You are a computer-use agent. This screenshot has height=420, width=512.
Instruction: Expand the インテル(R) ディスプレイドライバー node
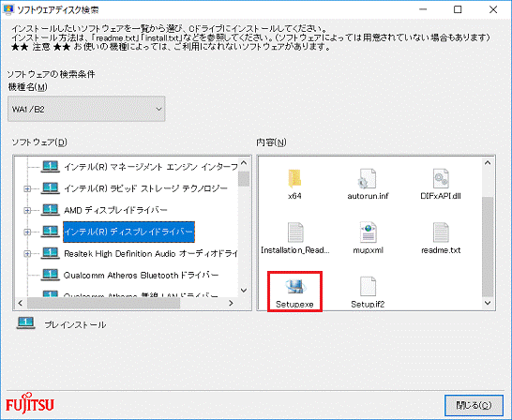tap(27, 232)
